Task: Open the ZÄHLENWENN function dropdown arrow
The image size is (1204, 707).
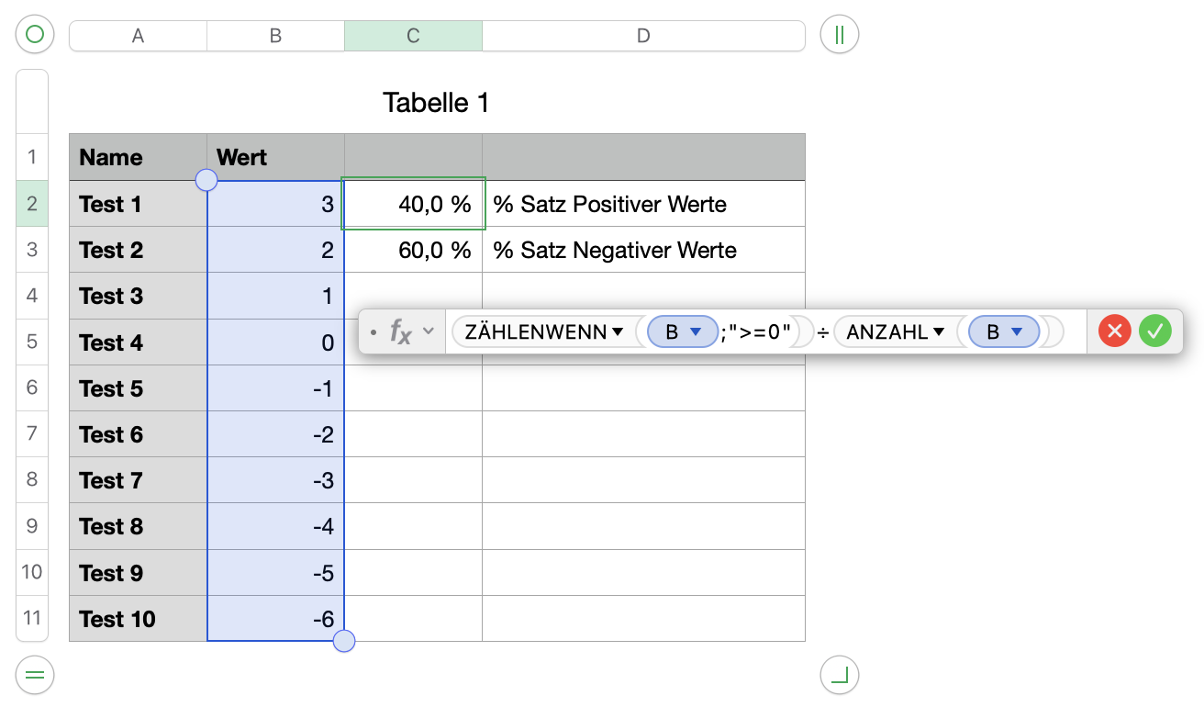Action: pyautogui.click(x=618, y=332)
